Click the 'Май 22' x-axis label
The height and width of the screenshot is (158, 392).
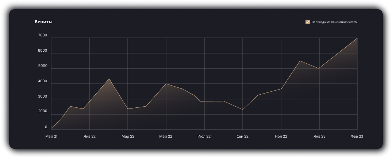click(166, 136)
